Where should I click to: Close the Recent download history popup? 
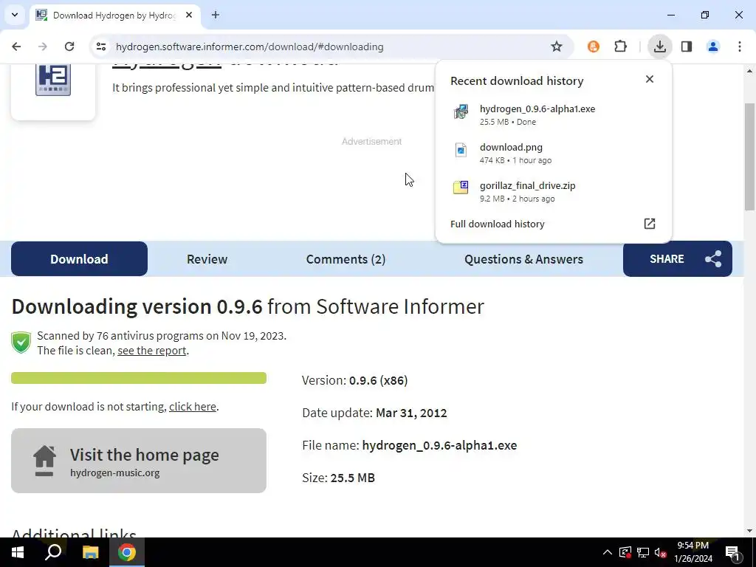650,79
